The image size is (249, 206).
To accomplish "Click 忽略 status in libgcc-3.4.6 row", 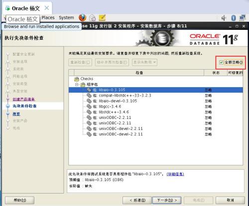I will point(208,106).
